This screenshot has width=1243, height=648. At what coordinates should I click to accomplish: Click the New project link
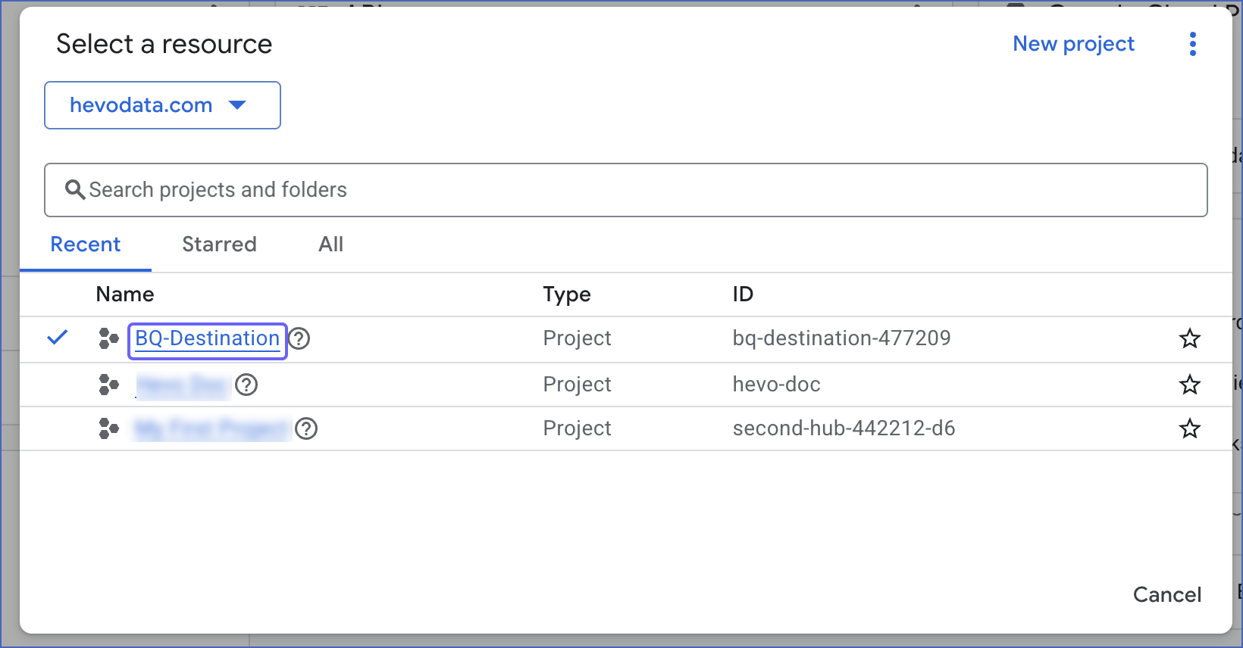tap(1073, 44)
